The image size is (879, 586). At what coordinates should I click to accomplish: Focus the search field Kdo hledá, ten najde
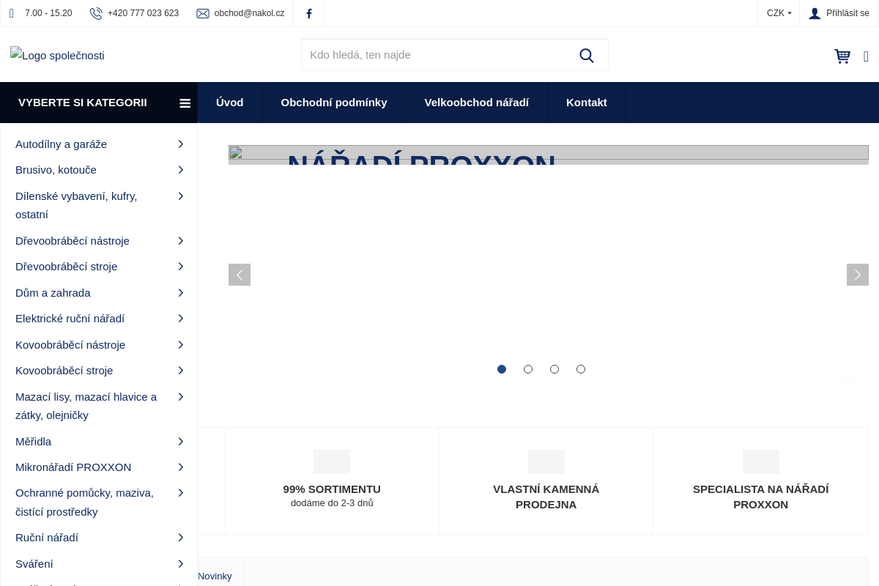click(x=436, y=55)
